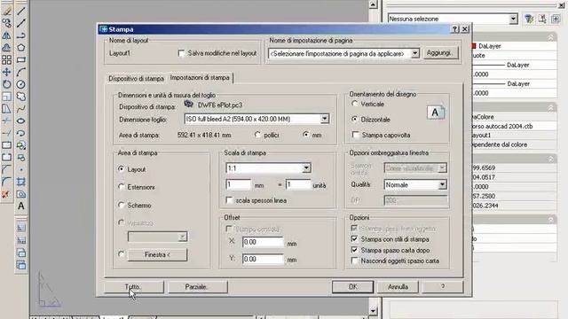
Task: Collapse first Properties section with DaLayer rows
Action: (551, 37)
